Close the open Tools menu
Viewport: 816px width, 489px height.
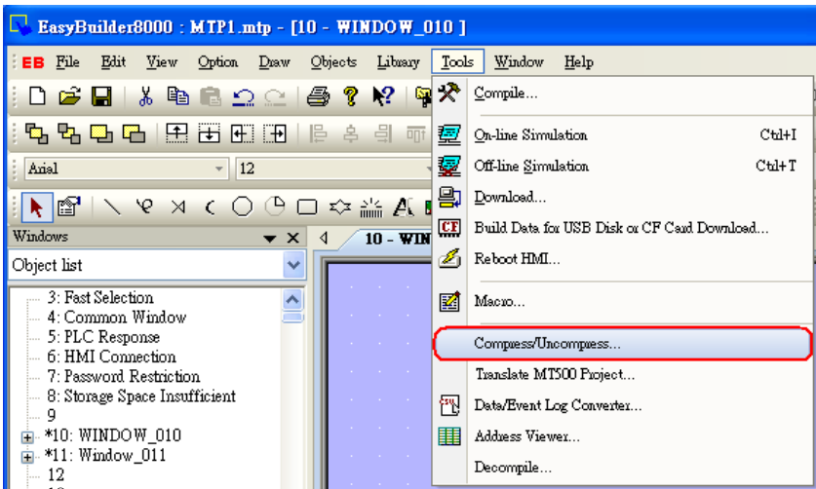[x=457, y=62]
